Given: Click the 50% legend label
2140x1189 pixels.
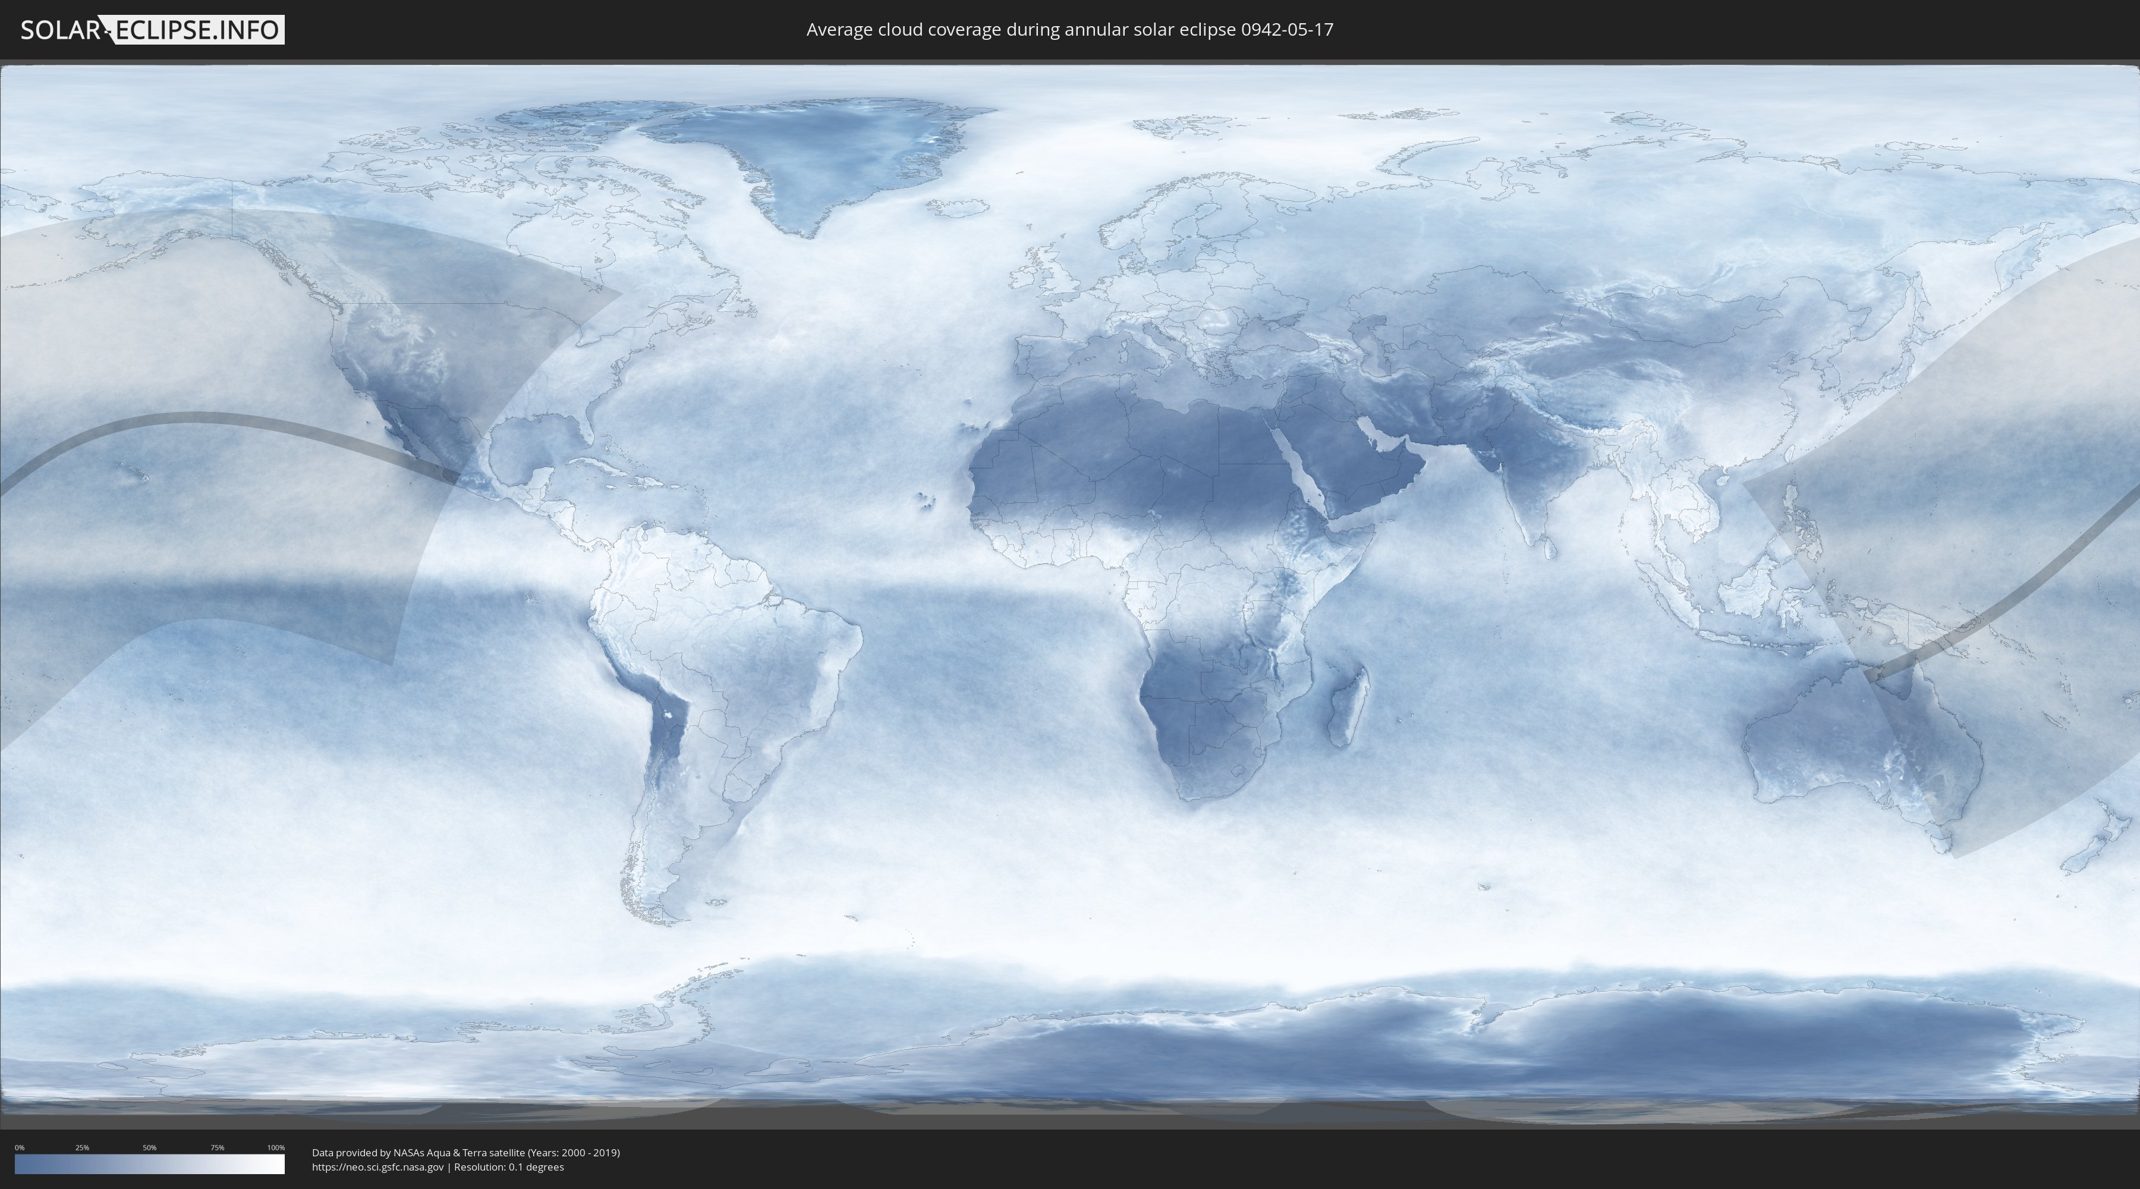Looking at the screenshot, I should click(x=150, y=1147).
